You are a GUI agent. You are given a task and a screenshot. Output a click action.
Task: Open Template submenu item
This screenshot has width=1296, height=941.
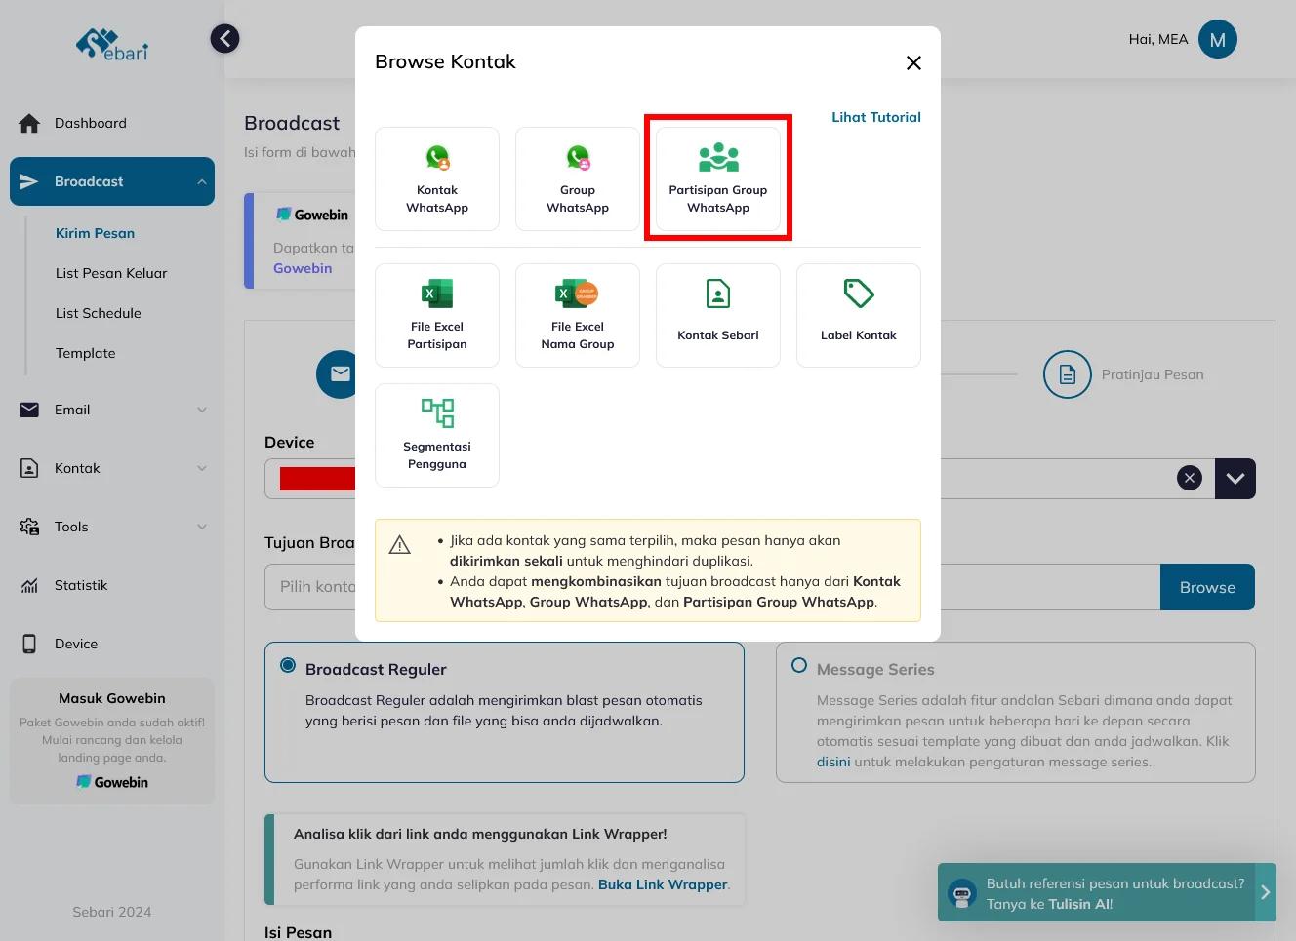(85, 353)
